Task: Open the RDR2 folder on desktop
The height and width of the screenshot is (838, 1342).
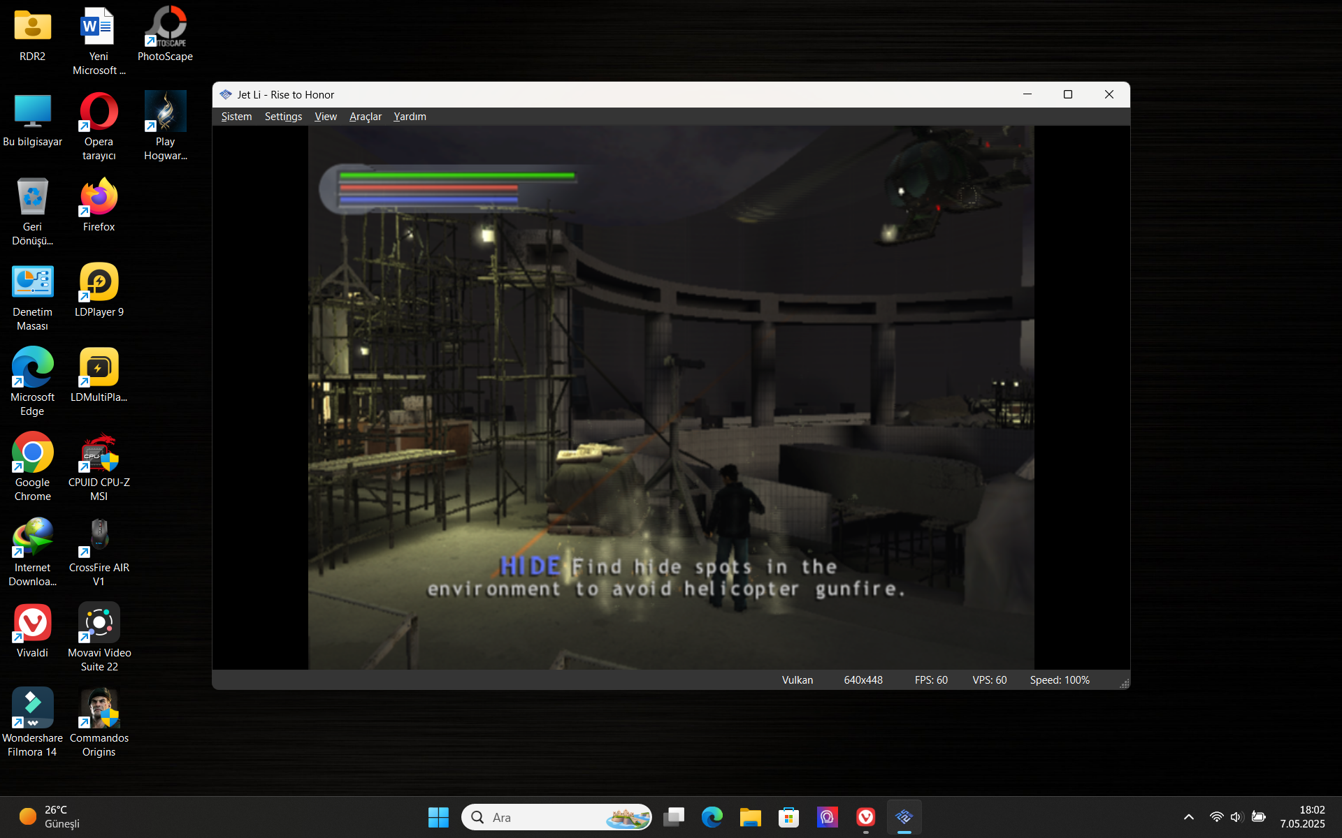Action: [x=32, y=35]
